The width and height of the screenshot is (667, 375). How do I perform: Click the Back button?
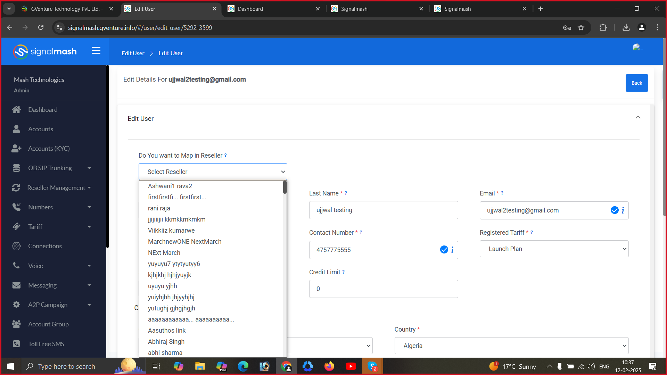click(x=636, y=83)
